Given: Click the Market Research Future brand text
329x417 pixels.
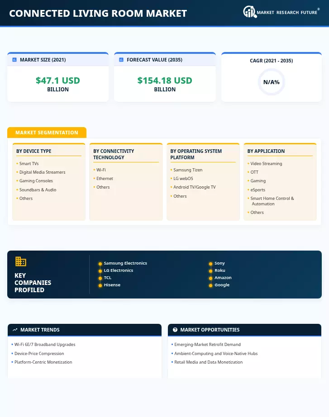Looking at the screenshot, I should (287, 13).
